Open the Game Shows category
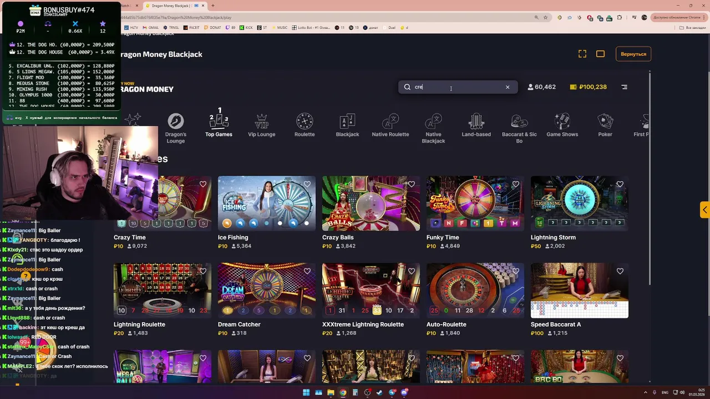Viewport: 710px width, 399px height. (562, 125)
